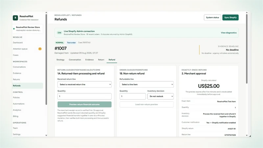The image size is (263, 148).
Task: Go to Cases in sidebar
Action: point(15,55)
